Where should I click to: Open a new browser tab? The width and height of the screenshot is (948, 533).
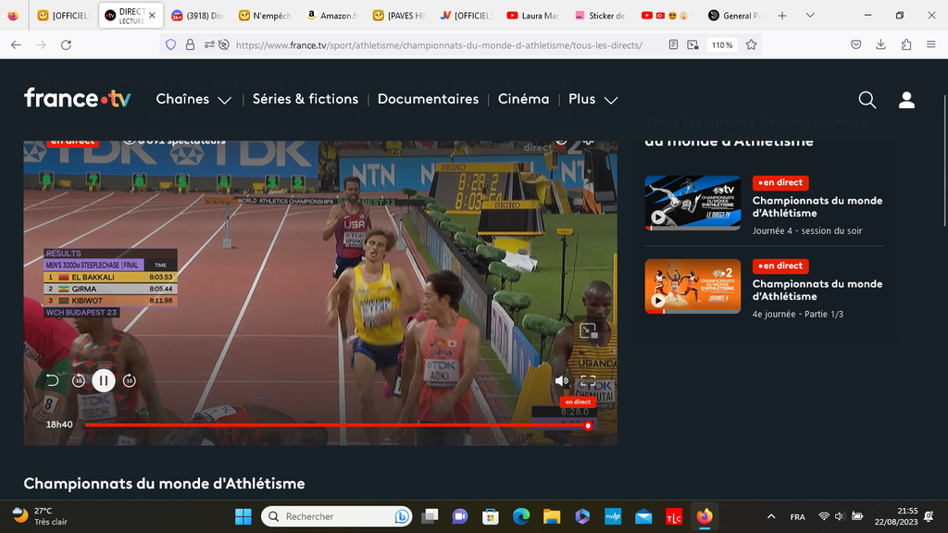[x=781, y=16]
